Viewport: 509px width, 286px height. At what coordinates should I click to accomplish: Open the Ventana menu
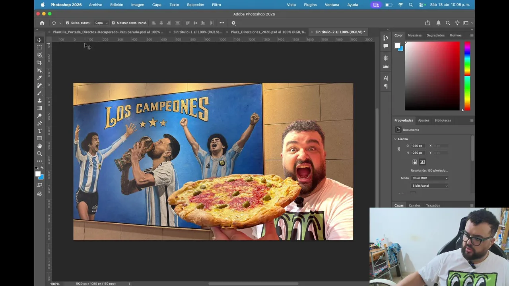pyautogui.click(x=332, y=5)
